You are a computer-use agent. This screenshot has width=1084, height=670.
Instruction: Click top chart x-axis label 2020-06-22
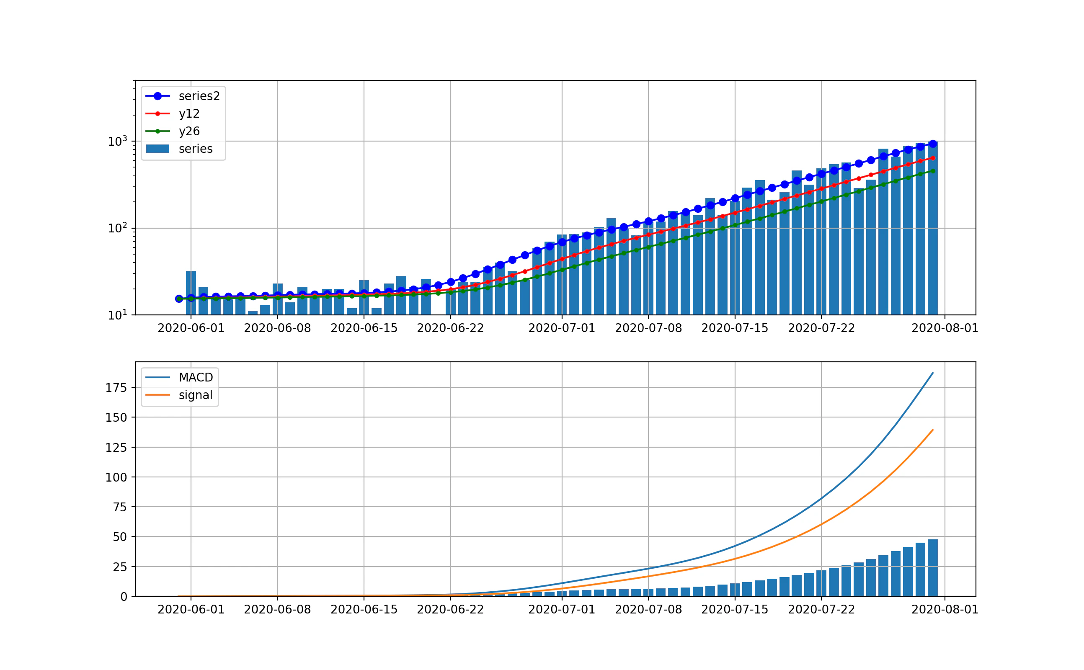click(450, 328)
